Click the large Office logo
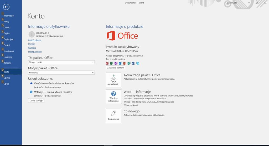269x146 pixels. (122, 36)
